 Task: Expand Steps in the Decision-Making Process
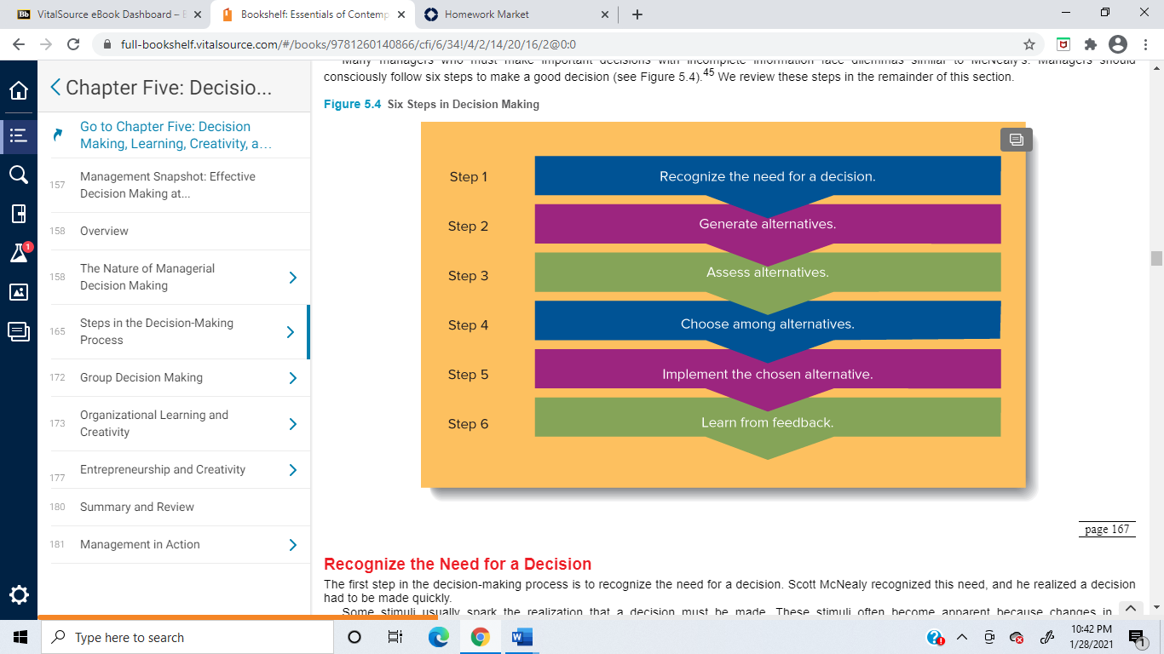click(291, 332)
